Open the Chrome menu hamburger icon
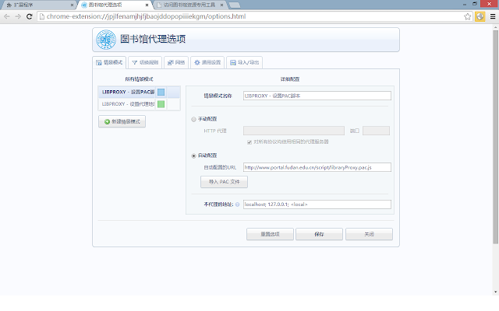This screenshot has width=499, height=311. point(493,16)
